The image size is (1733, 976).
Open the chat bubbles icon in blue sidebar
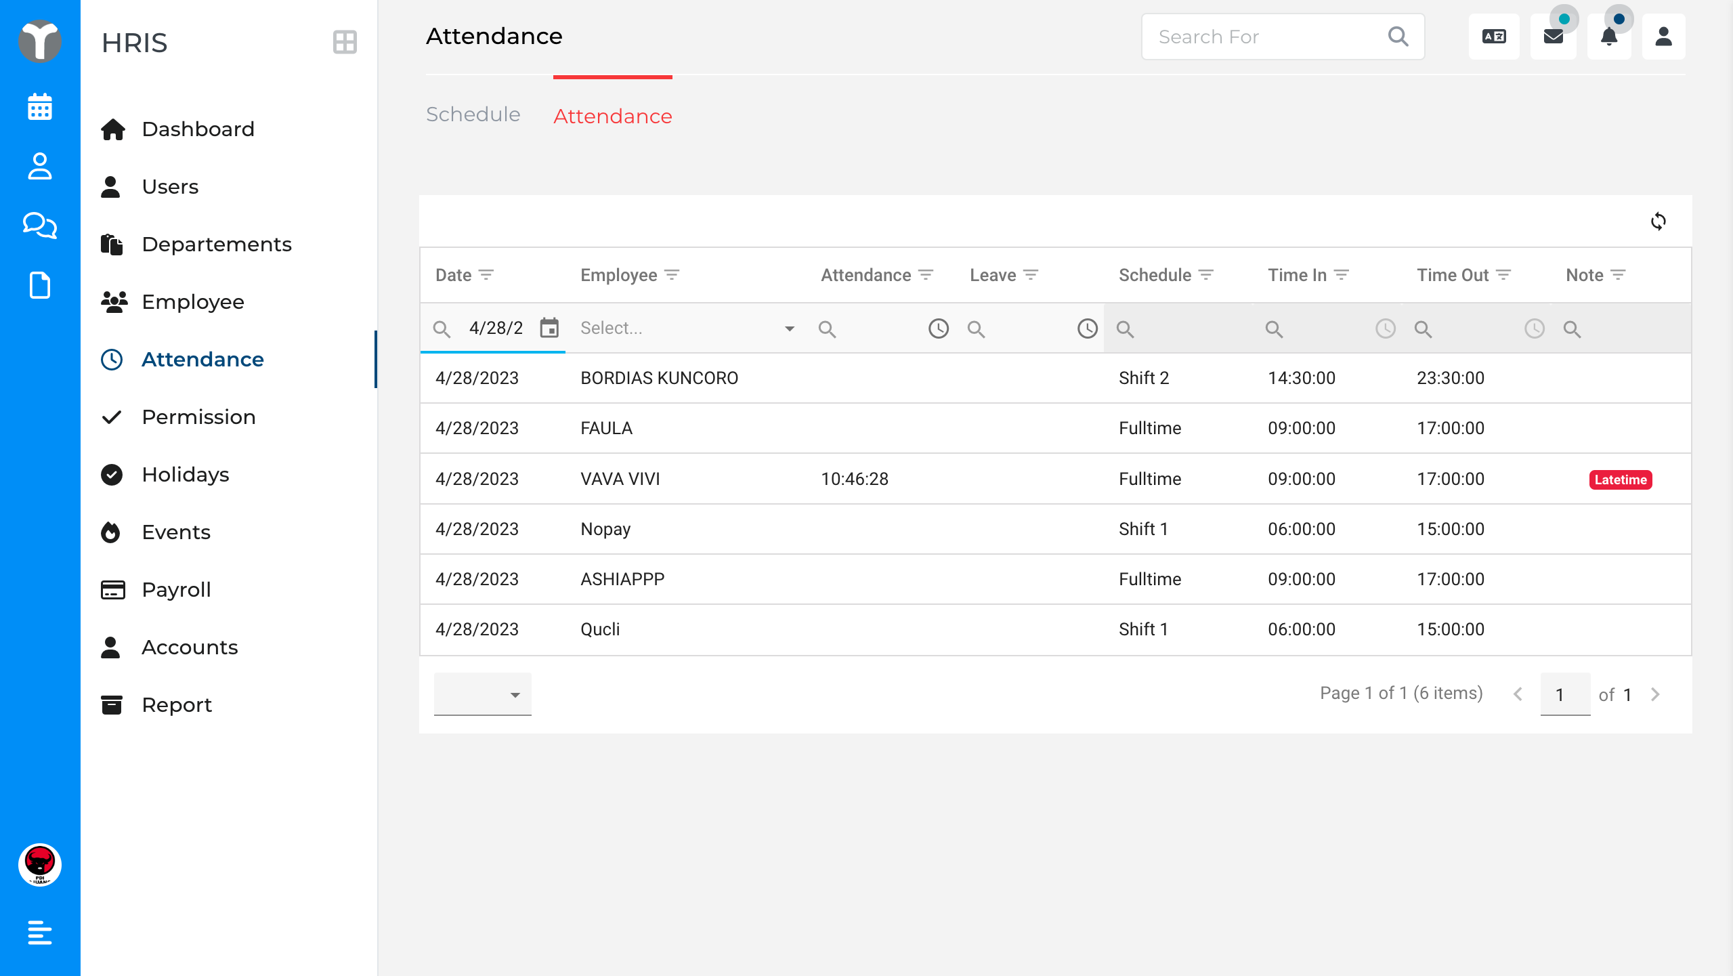point(40,226)
